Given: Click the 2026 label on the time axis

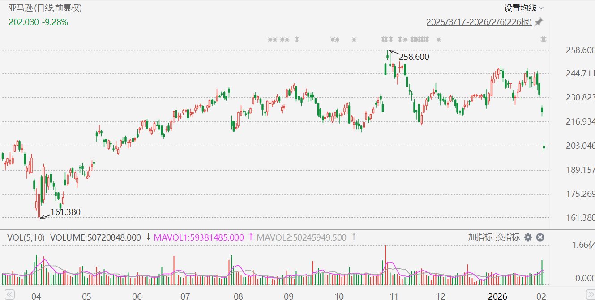Looking at the screenshot, I should click(x=497, y=296).
